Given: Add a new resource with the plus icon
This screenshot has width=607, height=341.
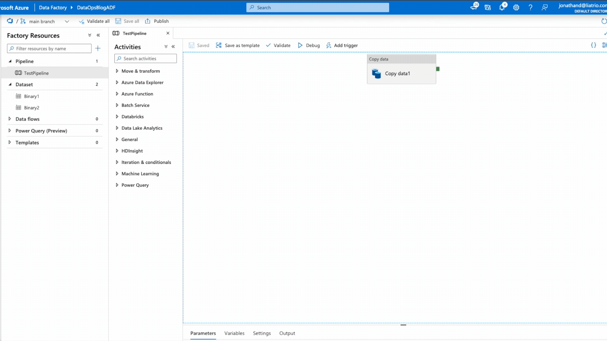Looking at the screenshot, I should [98, 48].
